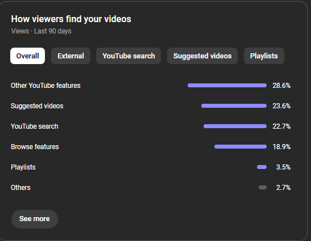Click the 'Others' row label
311x241 pixels.
pyautogui.click(x=20, y=187)
